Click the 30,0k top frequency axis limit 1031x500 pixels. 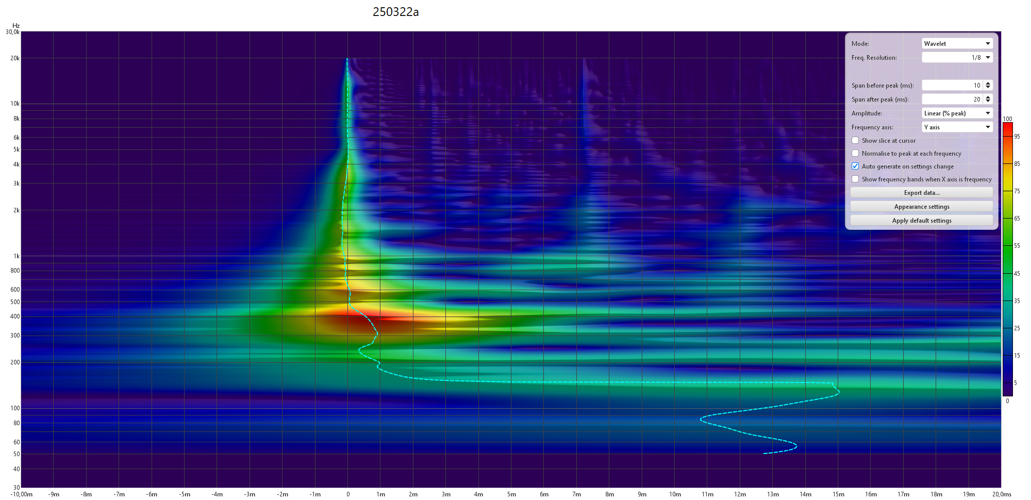[x=13, y=32]
